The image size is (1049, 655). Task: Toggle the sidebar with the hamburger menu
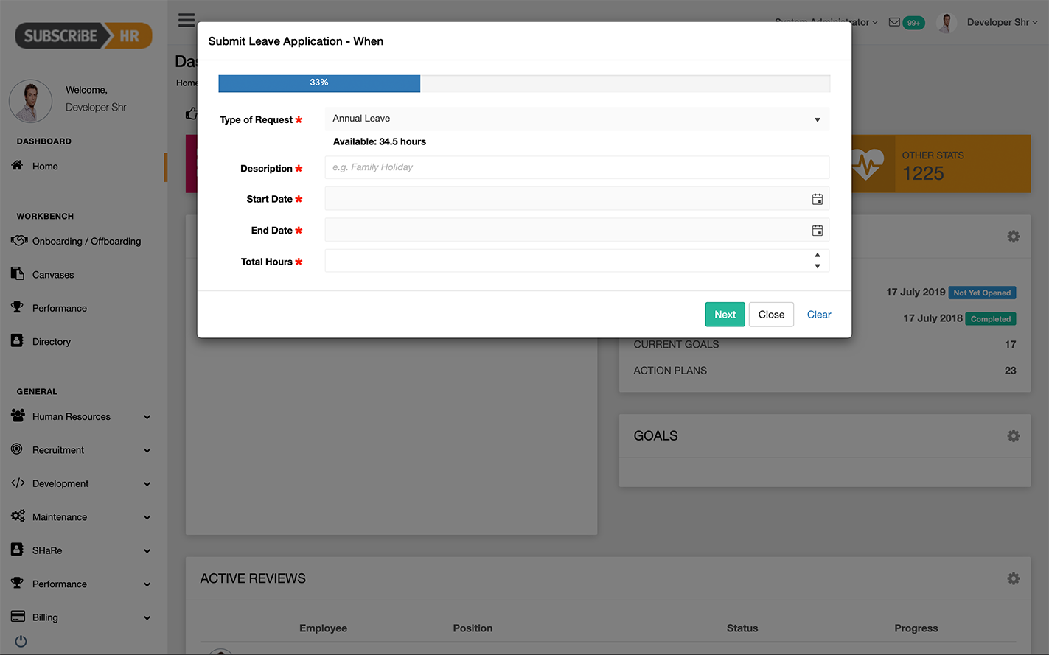tap(186, 20)
